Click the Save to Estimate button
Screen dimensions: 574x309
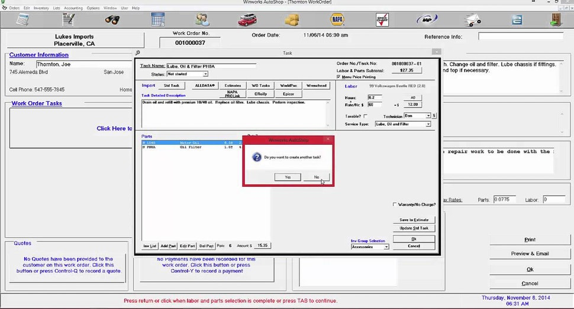point(414,220)
